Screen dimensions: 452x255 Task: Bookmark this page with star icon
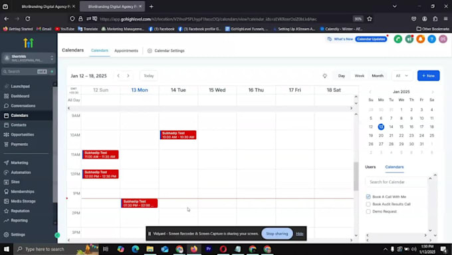coord(370,19)
